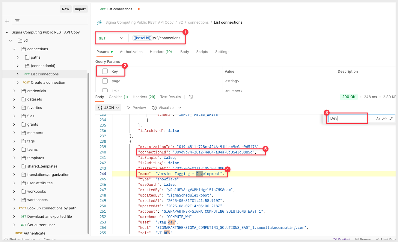Collapse Sigma Computing Public REST API Copy
Viewport: 398px width, 242px height.
(x=7, y=32)
